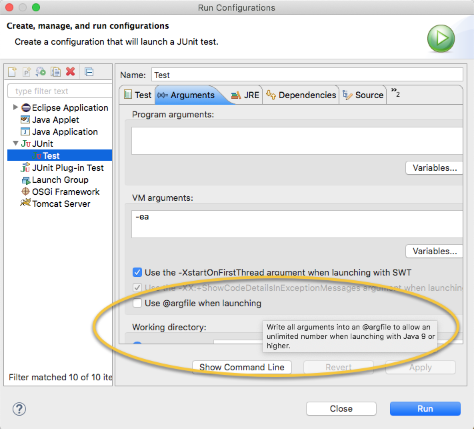Click the Show Command Line button
The height and width of the screenshot is (429, 474).
pos(242,367)
